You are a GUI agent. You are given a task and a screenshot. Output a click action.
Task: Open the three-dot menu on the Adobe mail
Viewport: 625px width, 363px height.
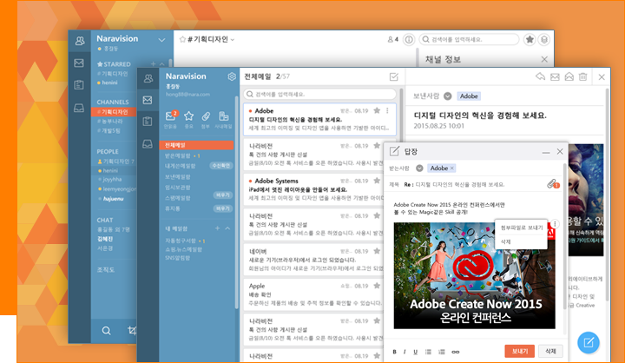pyautogui.click(x=387, y=110)
